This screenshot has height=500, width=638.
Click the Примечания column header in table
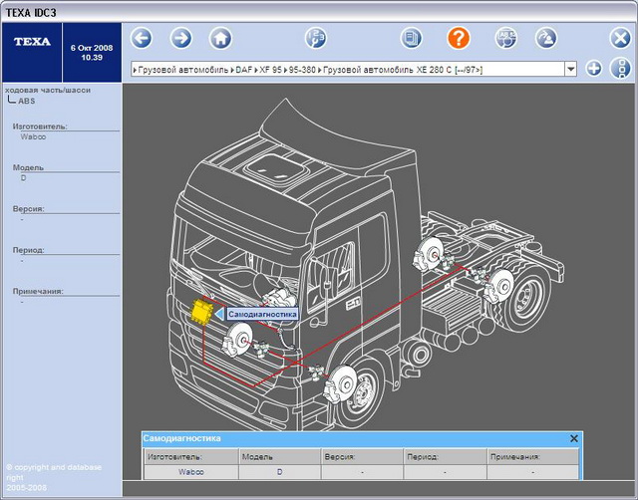coord(532,457)
